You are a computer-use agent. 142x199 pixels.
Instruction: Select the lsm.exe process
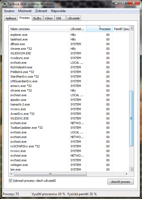69,169
